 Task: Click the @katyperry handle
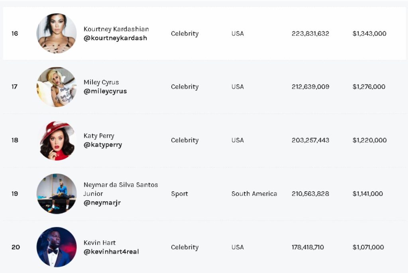[x=103, y=145]
